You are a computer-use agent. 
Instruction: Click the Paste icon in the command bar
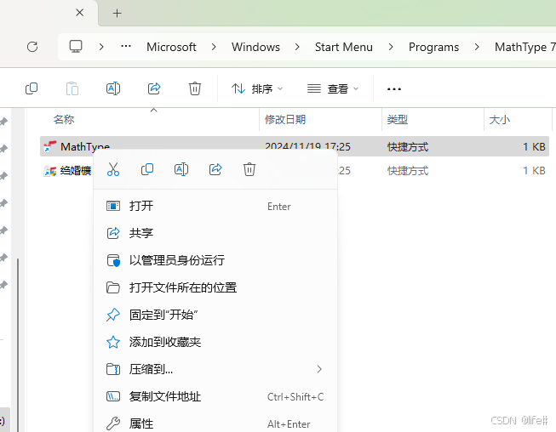click(x=72, y=88)
